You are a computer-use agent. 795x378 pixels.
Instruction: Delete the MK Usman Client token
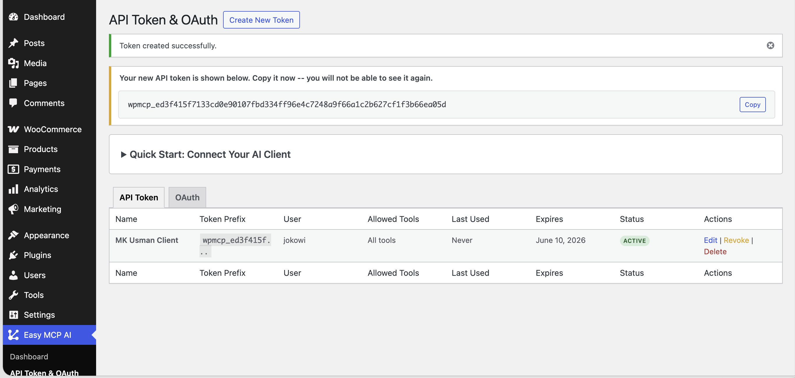pyautogui.click(x=715, y=252)
